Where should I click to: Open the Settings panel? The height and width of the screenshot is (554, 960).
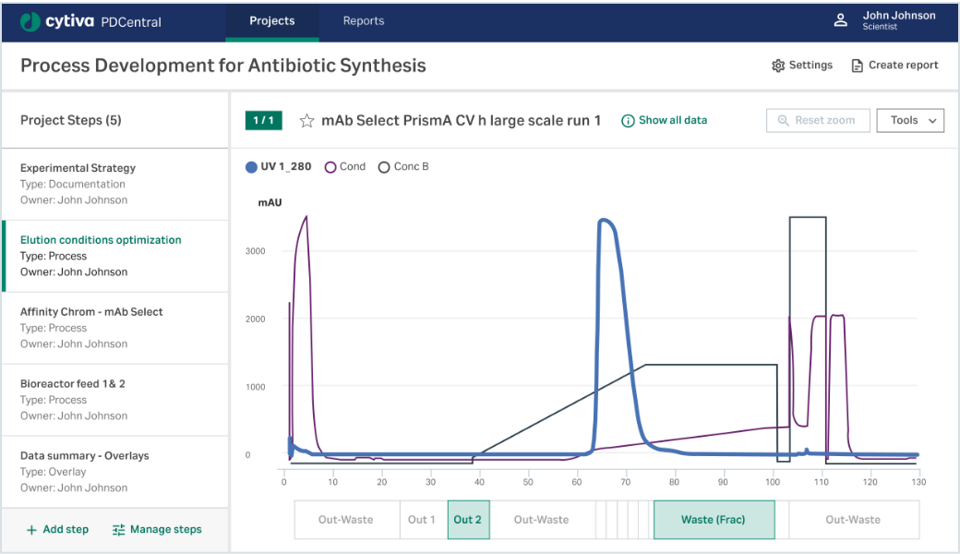pos(801,65)
